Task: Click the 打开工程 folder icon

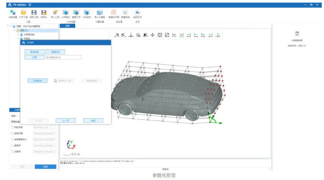Action: pyautogui.click(x=23, y=13)
